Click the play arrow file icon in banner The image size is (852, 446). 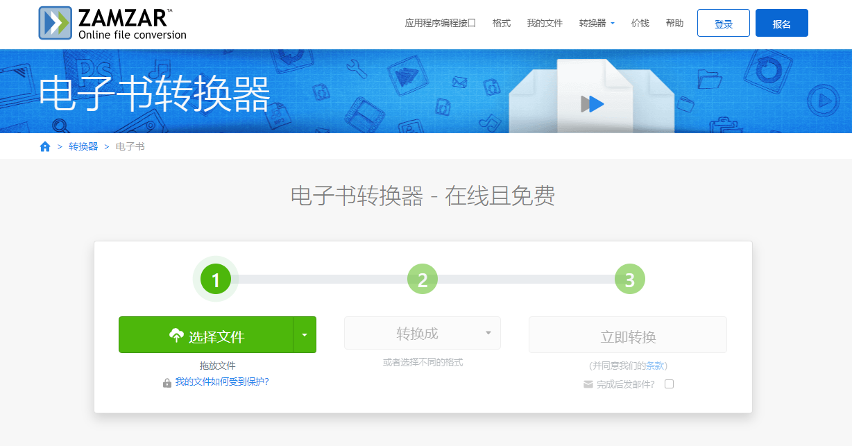593,104
